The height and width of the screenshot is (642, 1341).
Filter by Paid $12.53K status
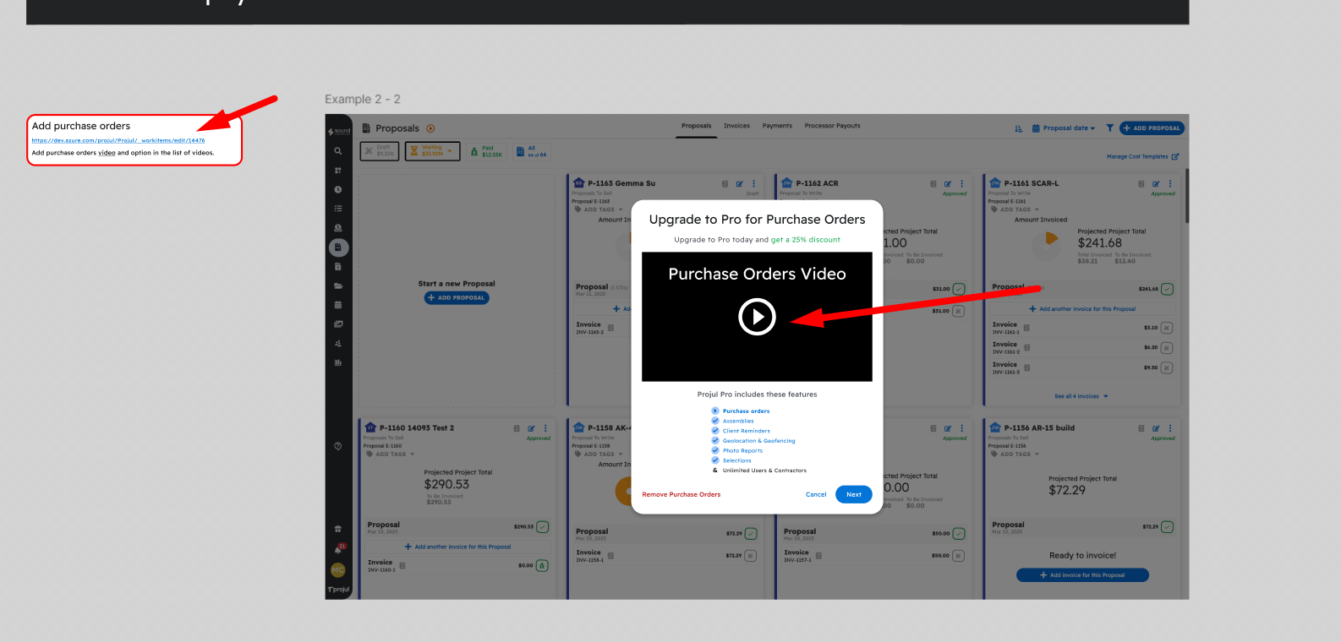(x=486, y=151)
